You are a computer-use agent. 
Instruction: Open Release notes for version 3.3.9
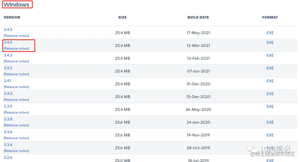pyautogui.click(x=16, y=112)
